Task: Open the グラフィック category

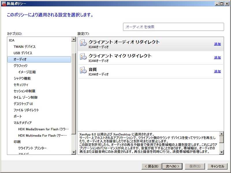Action: click(x=21, y=66)
